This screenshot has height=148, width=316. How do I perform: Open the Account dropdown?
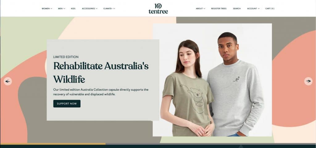click(253, 9)
